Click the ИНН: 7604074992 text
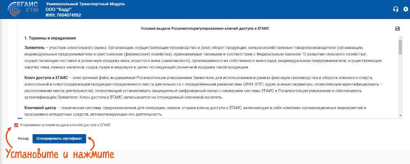The image size is (410, 164). click(64, 15)
